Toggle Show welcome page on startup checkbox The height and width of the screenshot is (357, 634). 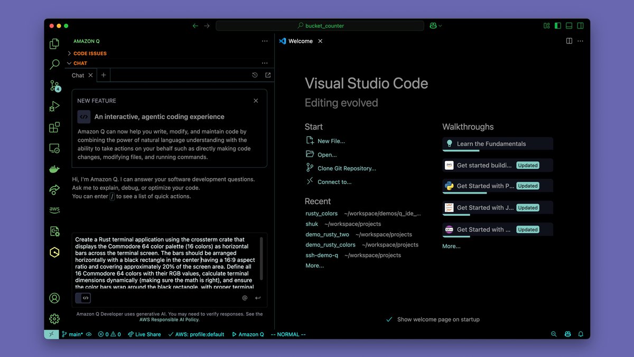point(389,319)
